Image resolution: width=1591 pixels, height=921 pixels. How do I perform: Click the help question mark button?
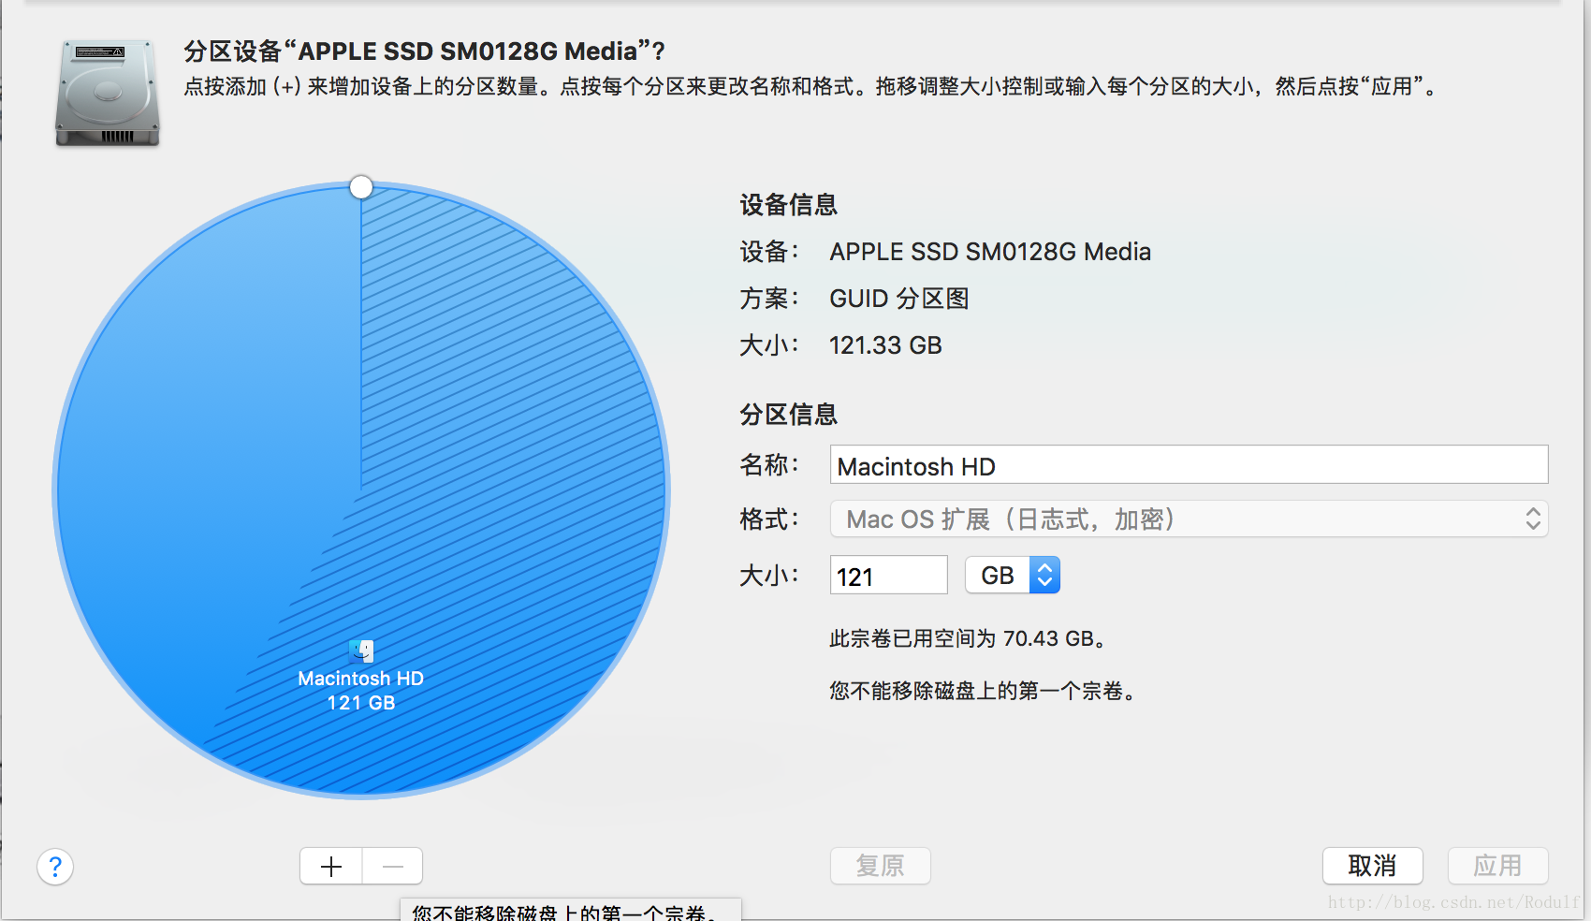(55, 867)
